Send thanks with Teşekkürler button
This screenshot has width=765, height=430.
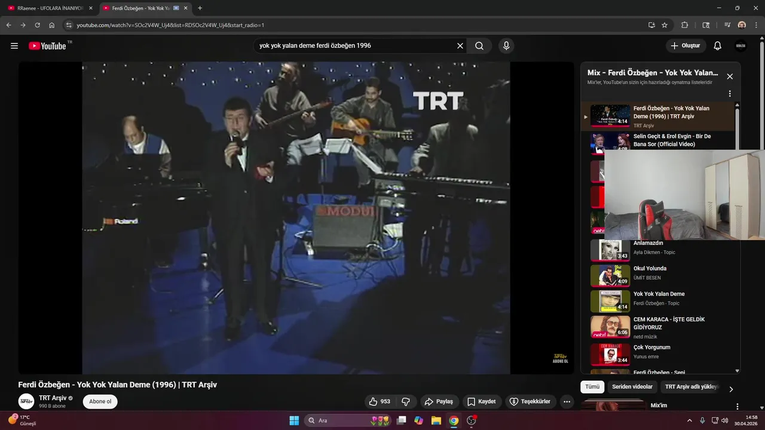coord(531,401)
